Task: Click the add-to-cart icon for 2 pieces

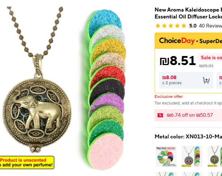Action: click(206, 80)
